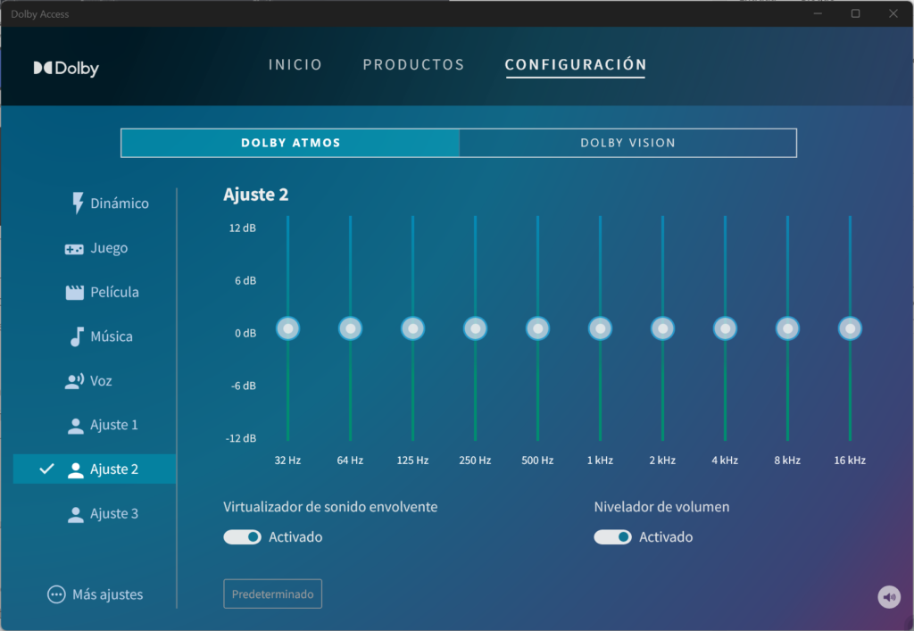Click the Virtualizador de sonido envolvente label
The image size is (914, 631).
[x=330, y=507]
